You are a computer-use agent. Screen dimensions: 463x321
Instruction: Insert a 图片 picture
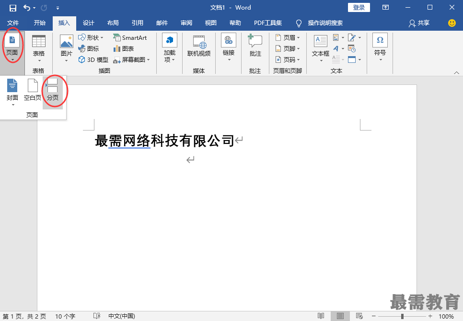(67, 48)
